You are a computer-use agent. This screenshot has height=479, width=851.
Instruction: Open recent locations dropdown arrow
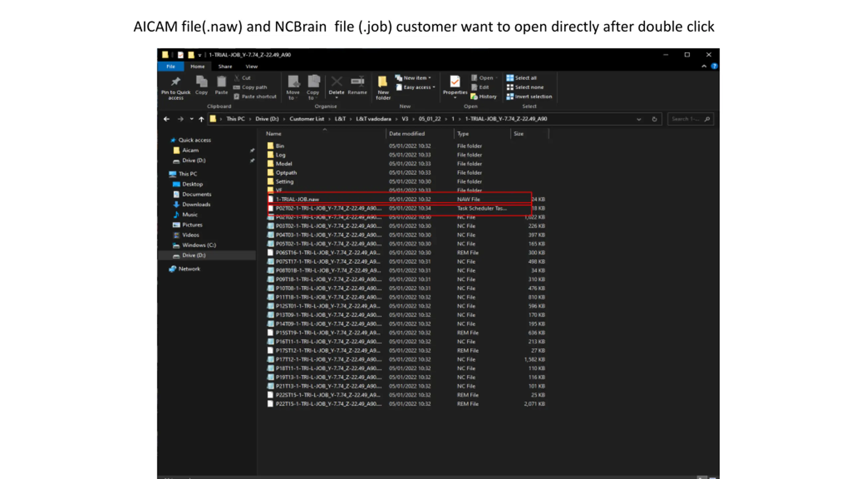[x=191, y=119]
